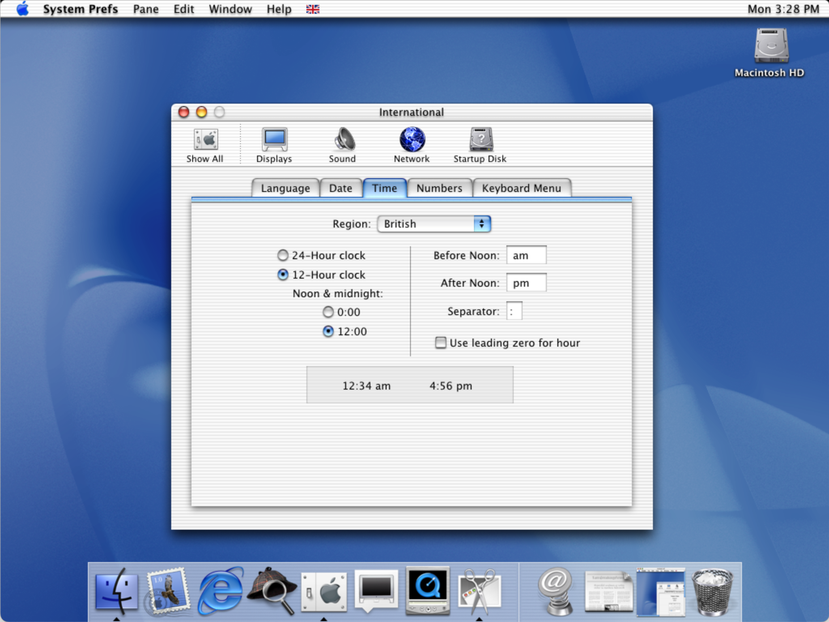Open the minimized window thumbnail in dock
The width and height of the screenshot is (829, 622).
tap(661, 591)
